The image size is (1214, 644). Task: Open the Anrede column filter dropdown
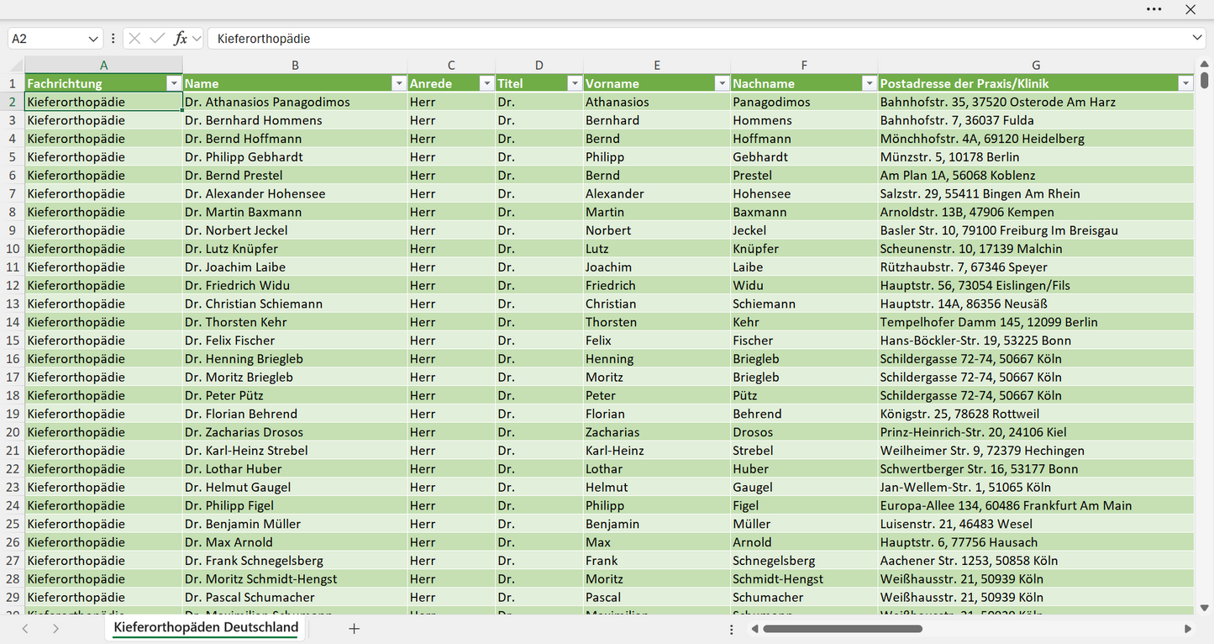pyautogui.click(x=486, y=83)
